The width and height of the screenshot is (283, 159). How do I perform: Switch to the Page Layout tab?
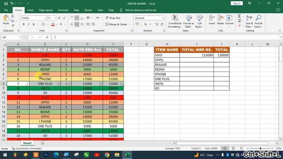[x=46, y=10]
